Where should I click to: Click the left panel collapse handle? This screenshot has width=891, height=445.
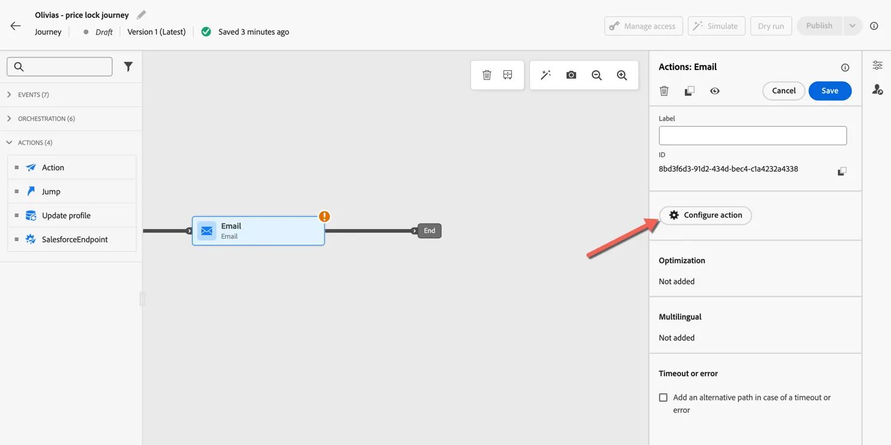[x=142, y=298]
